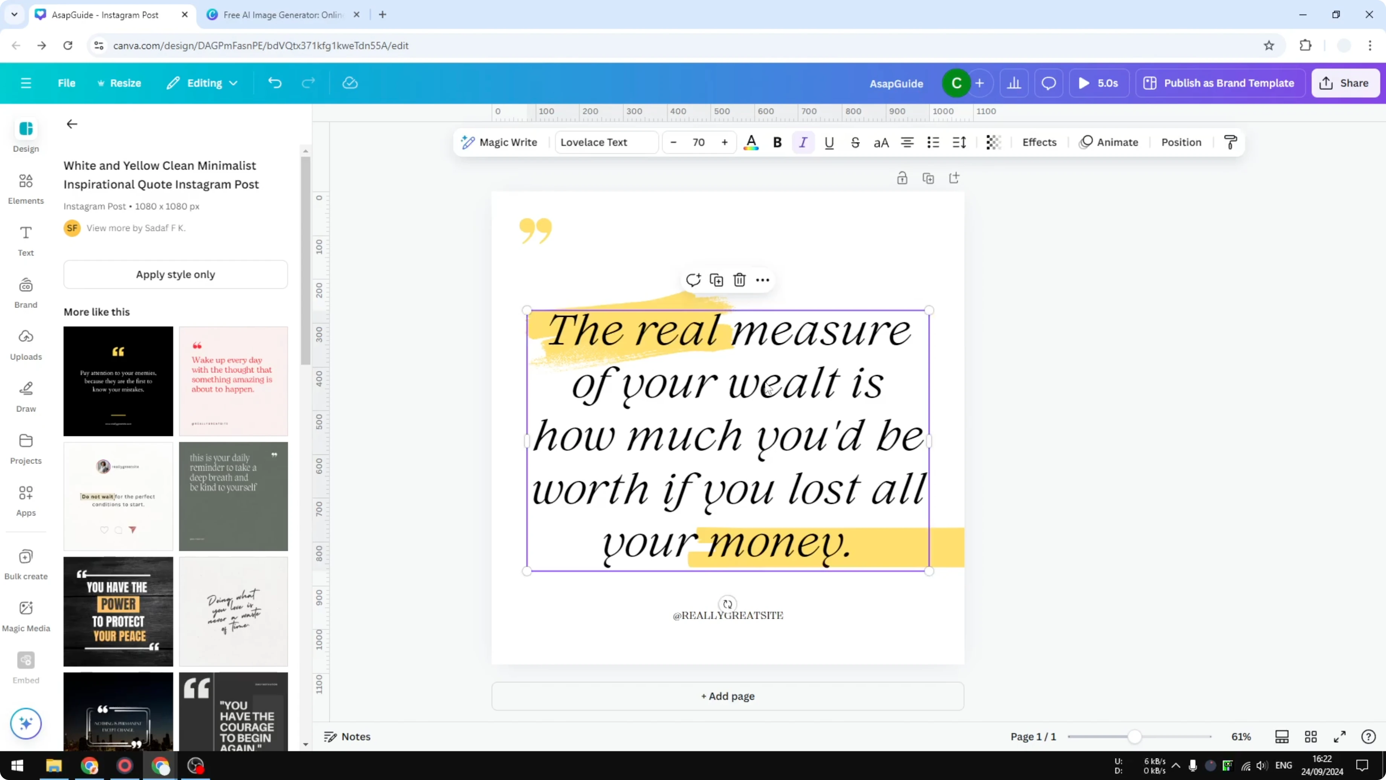Add a page with the add-page icon above the canvas

(954, 178)
